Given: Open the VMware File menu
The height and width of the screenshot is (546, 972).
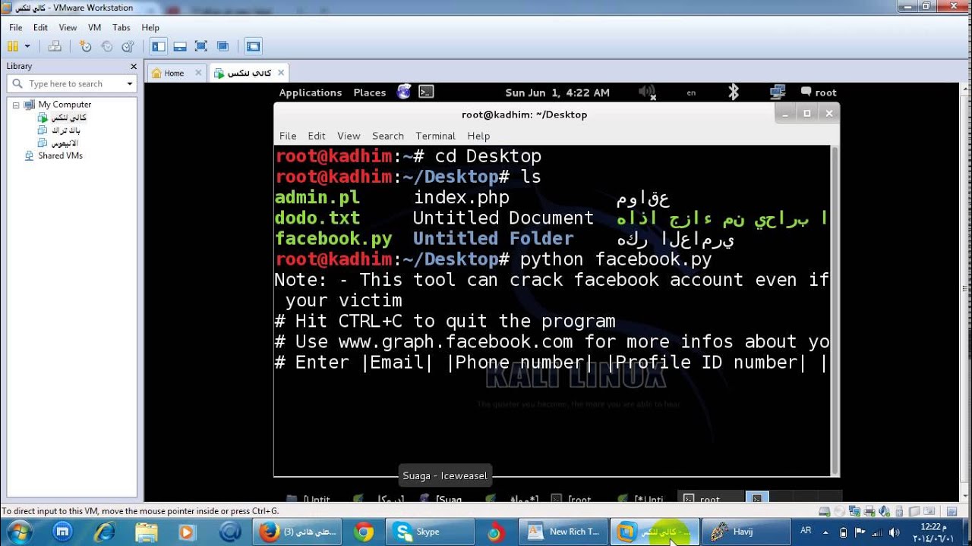Looking at the screenshot, I should (x=16, y=27).
